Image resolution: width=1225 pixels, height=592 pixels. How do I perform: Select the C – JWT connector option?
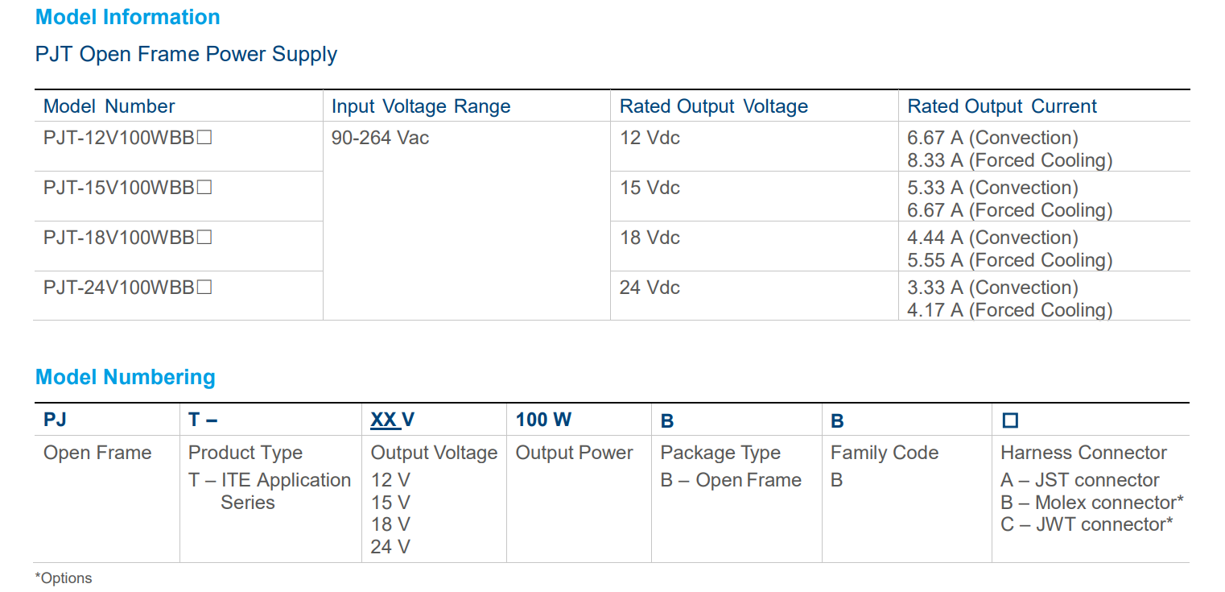point(1086,524)
